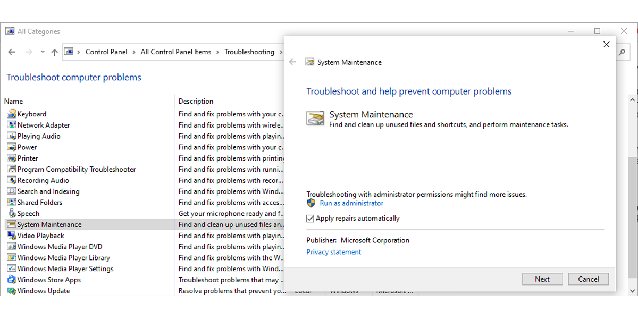Click the search magnifier in the address bar
Viewport: 638px width, 319px height.
click(x=622, y=52)
